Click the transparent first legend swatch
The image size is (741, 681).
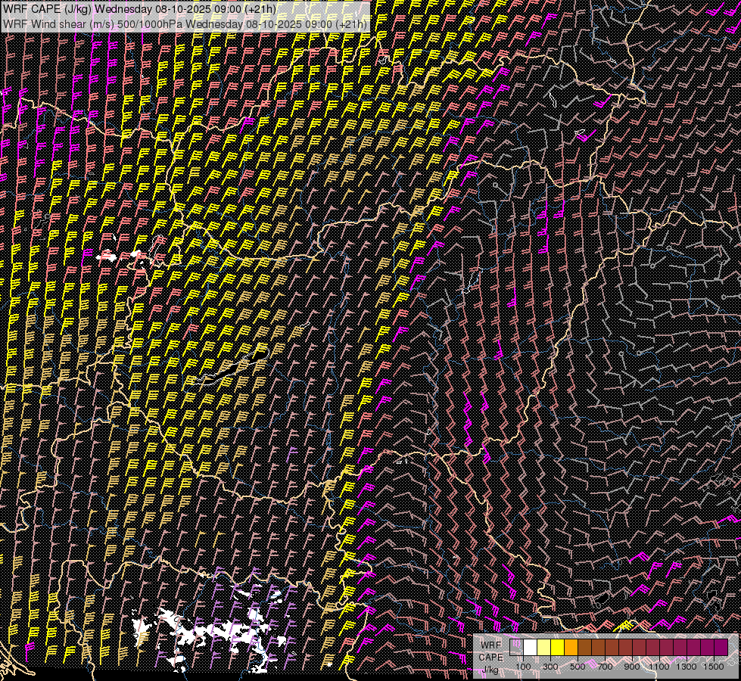(x=516, y=647)
